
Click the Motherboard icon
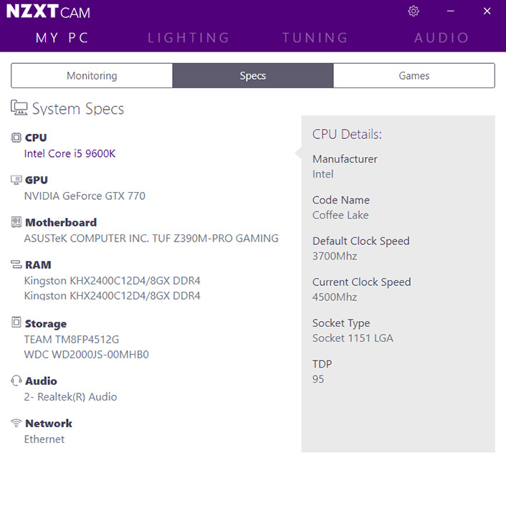pos(16,222)
